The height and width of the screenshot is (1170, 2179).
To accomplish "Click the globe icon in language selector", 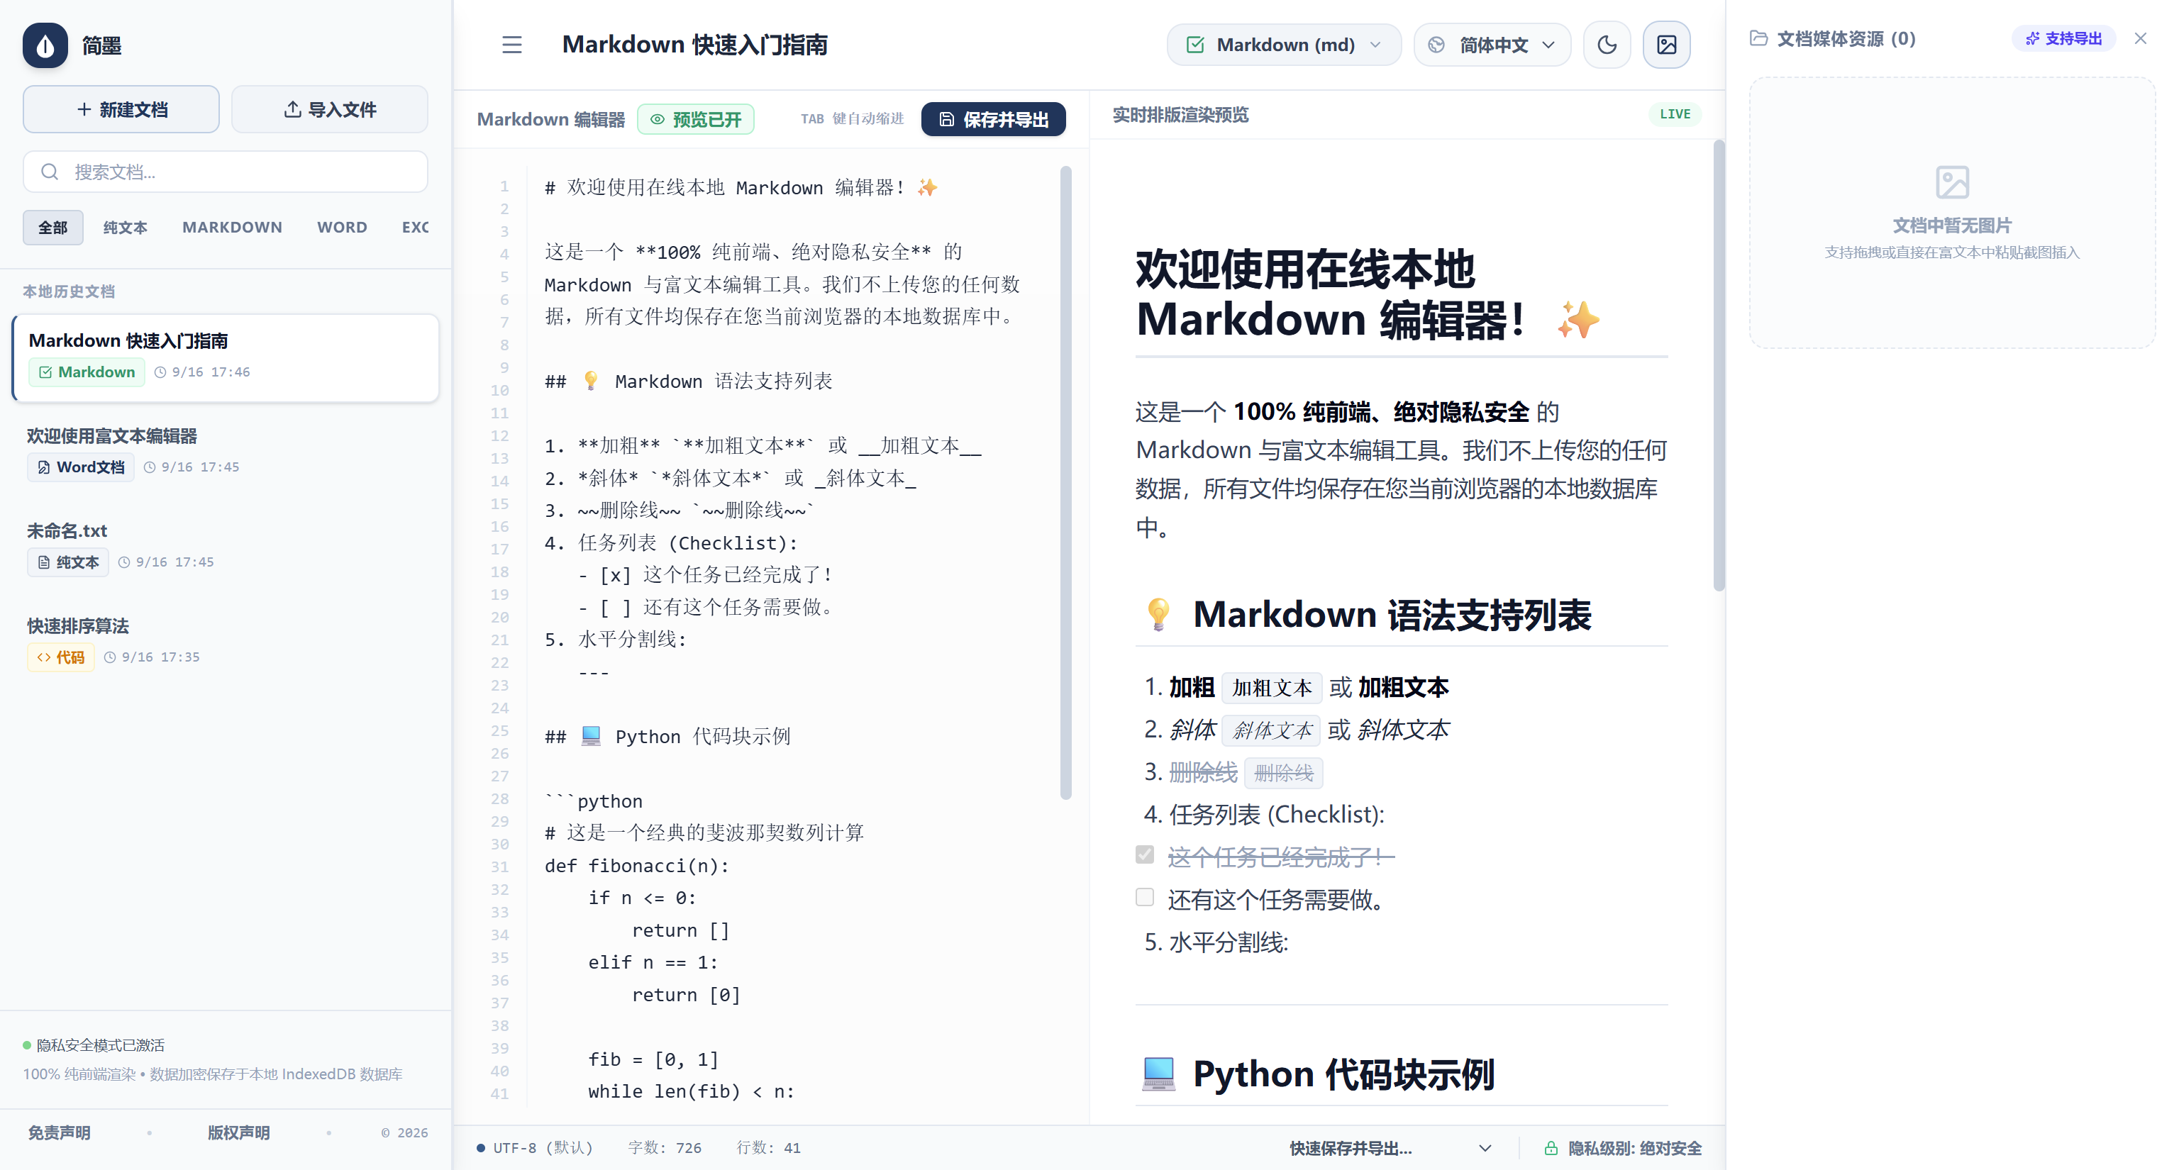I will tap(1436, 45).
